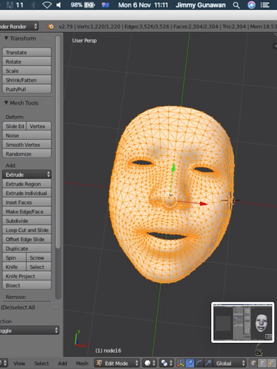Click the Wi-Fi menu bar icon

(47, 5)
